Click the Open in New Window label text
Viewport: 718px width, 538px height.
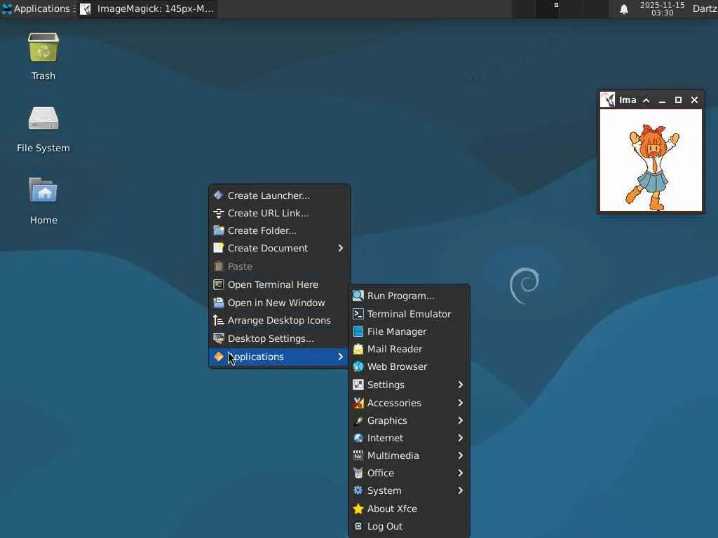pyautogui.click(x=276, y=303)
